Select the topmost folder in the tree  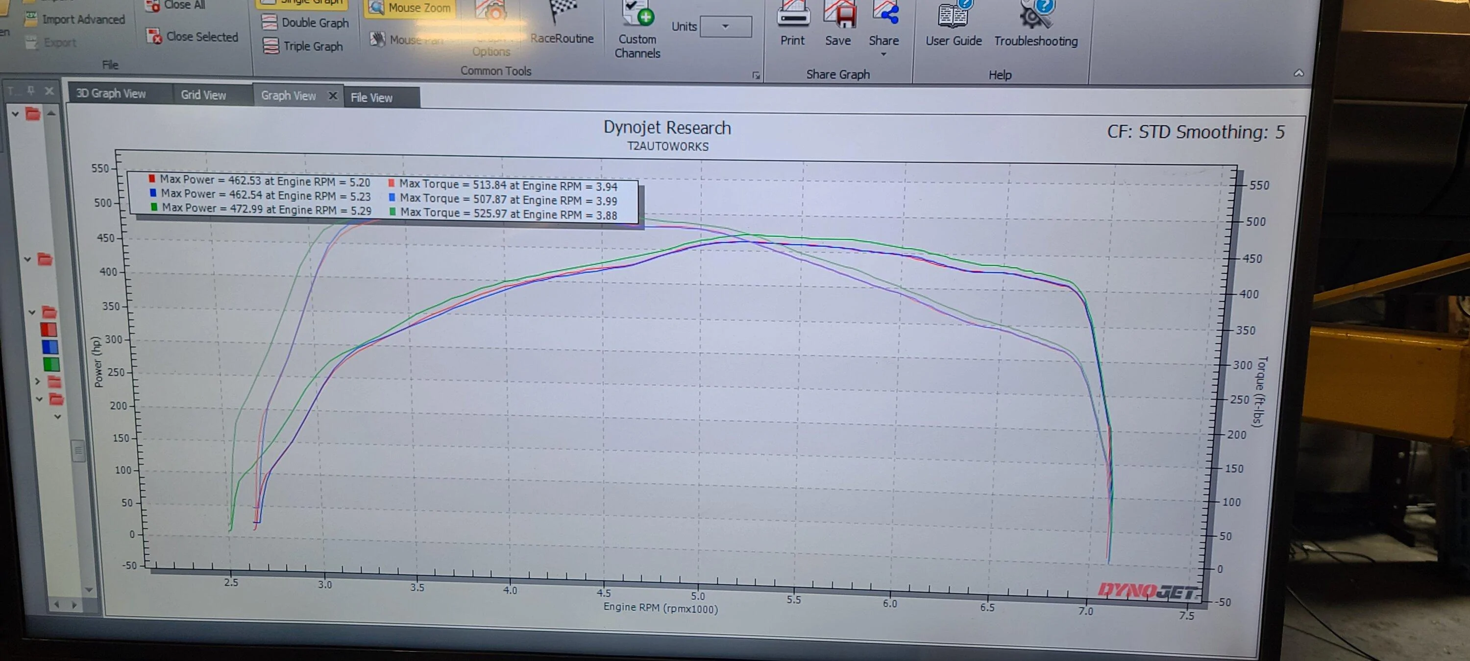coord(33,114)
